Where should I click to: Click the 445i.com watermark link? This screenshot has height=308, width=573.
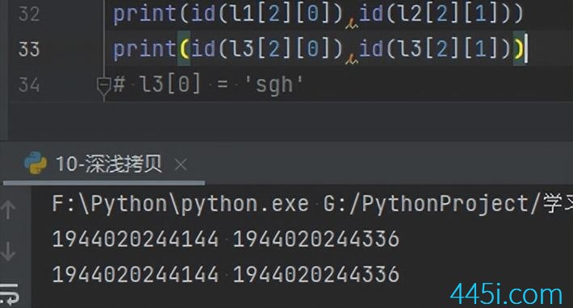506,294
